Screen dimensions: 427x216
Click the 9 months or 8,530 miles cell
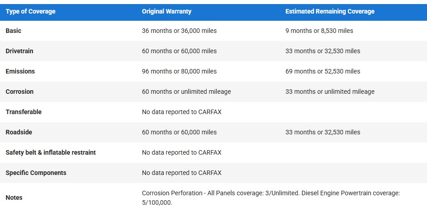pyautogui.click(x=319, y=31)
